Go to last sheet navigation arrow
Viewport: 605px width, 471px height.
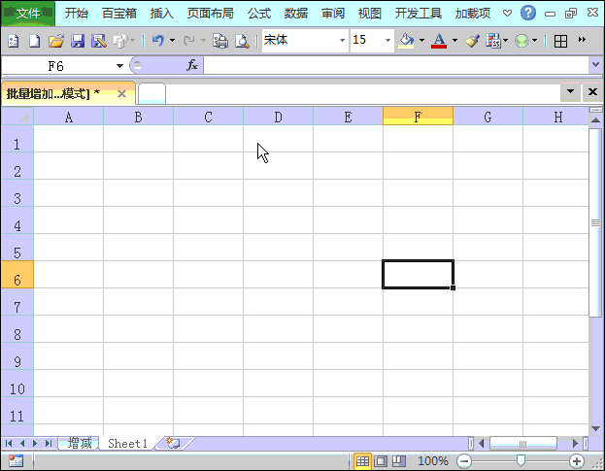click(x=49, y=443)
